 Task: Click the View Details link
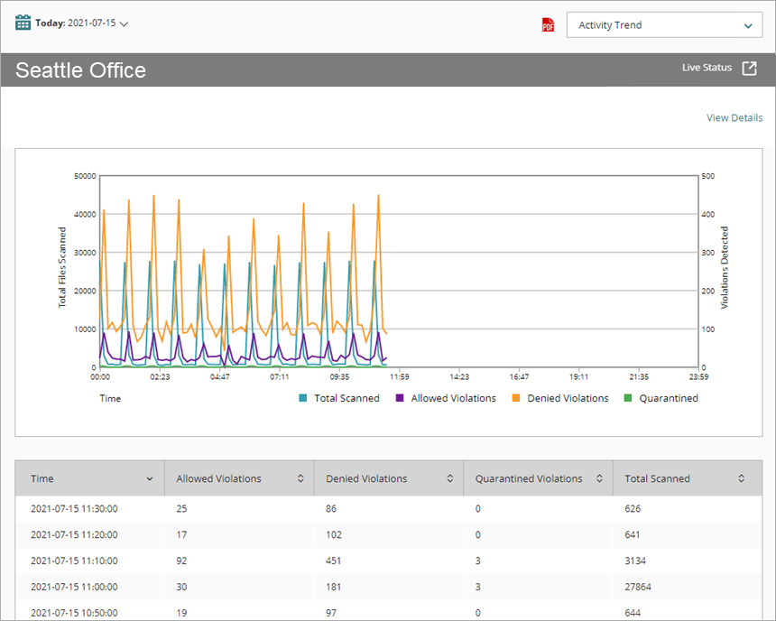pos(734,117)
